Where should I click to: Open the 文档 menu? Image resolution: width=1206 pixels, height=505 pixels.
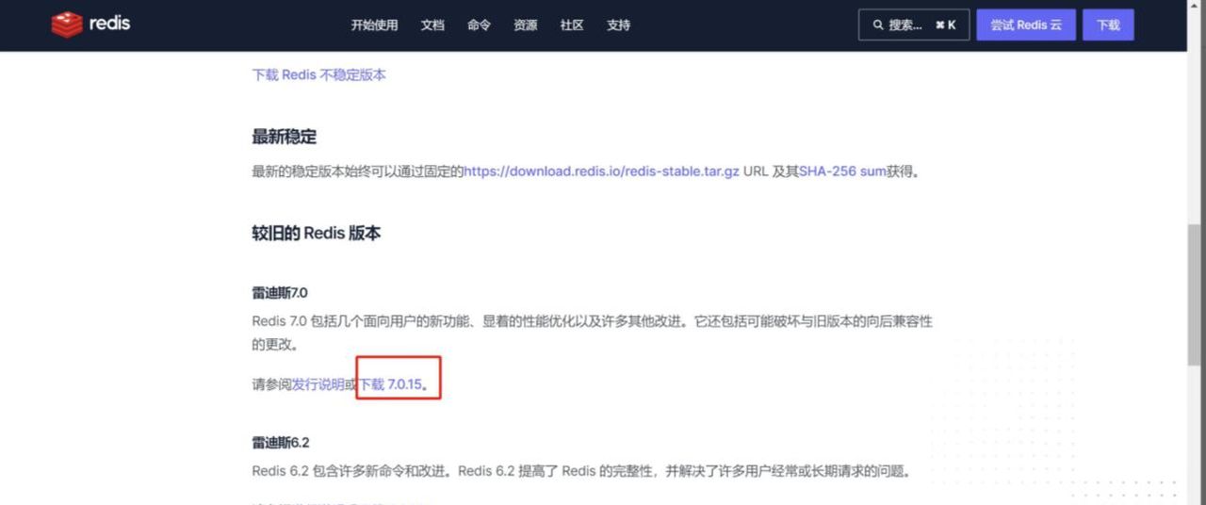(x=432, y=25)
